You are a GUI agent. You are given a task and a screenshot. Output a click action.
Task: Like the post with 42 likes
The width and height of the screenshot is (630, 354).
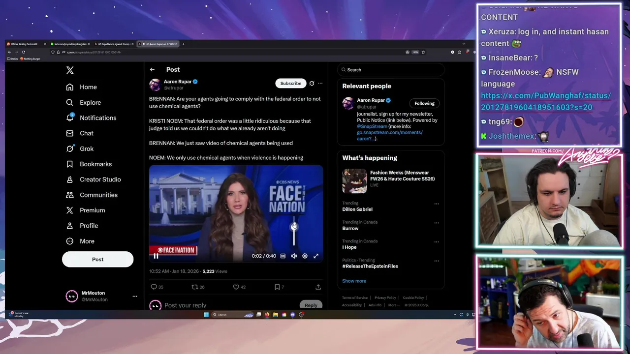tap(239, 287)
